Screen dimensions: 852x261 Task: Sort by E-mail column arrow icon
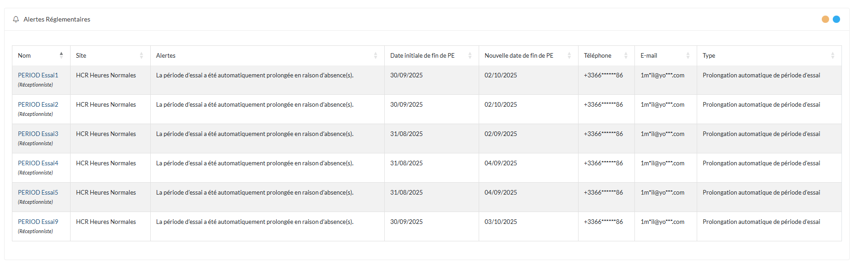point(688,55)
